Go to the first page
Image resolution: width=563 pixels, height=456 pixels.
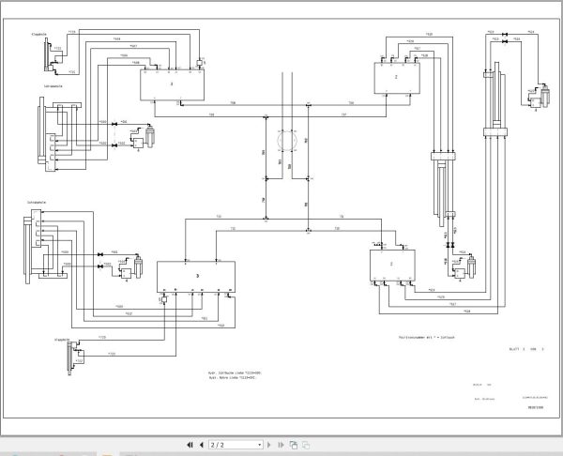(190, 445)
